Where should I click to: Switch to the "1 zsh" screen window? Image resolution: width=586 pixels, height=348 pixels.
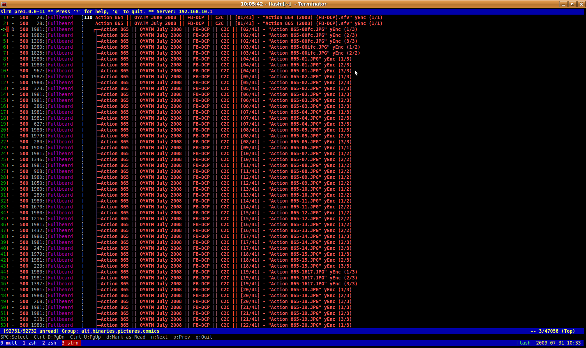click(30, 343)
